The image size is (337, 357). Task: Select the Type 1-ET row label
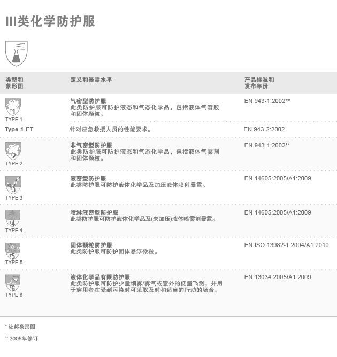19,129
